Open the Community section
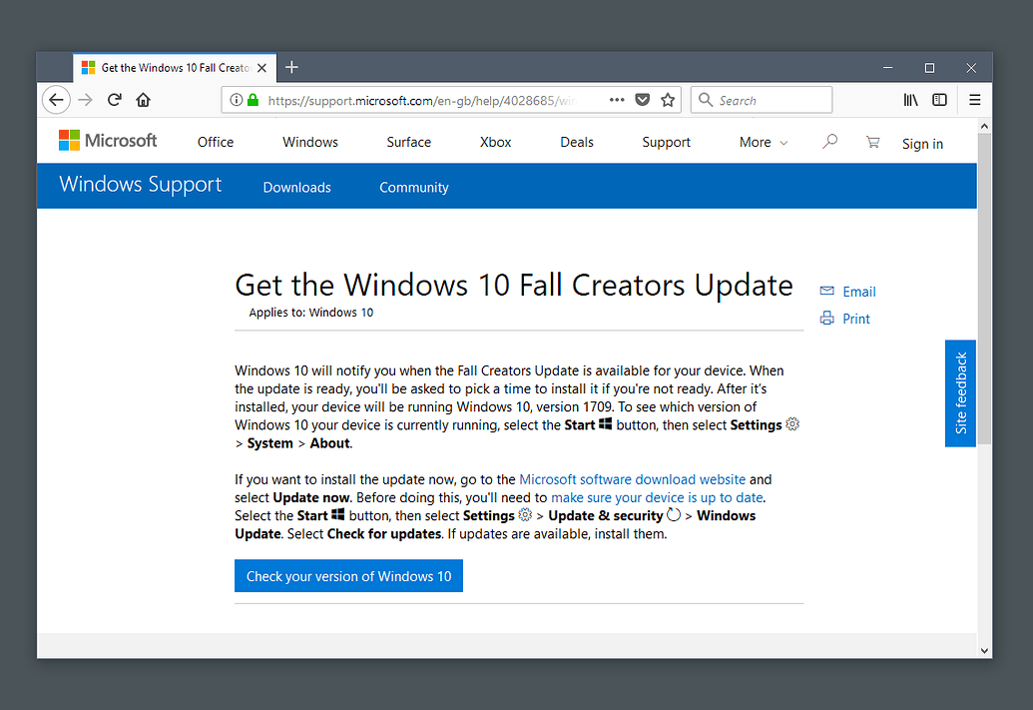The width and height of the screenshot is (1033, 710). pyautogui.click(x=414, y=187)
